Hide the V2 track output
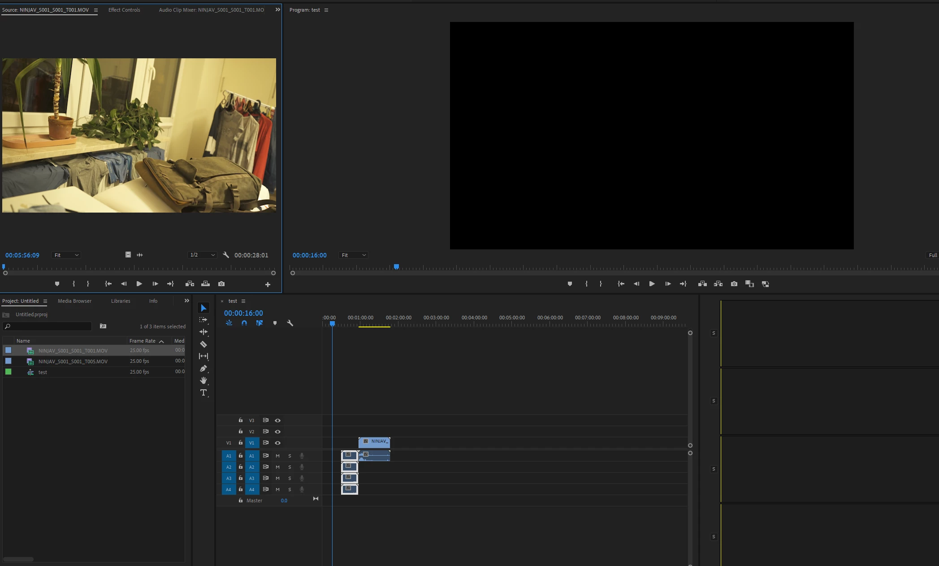The image size is (939, 566). (277, 431)
